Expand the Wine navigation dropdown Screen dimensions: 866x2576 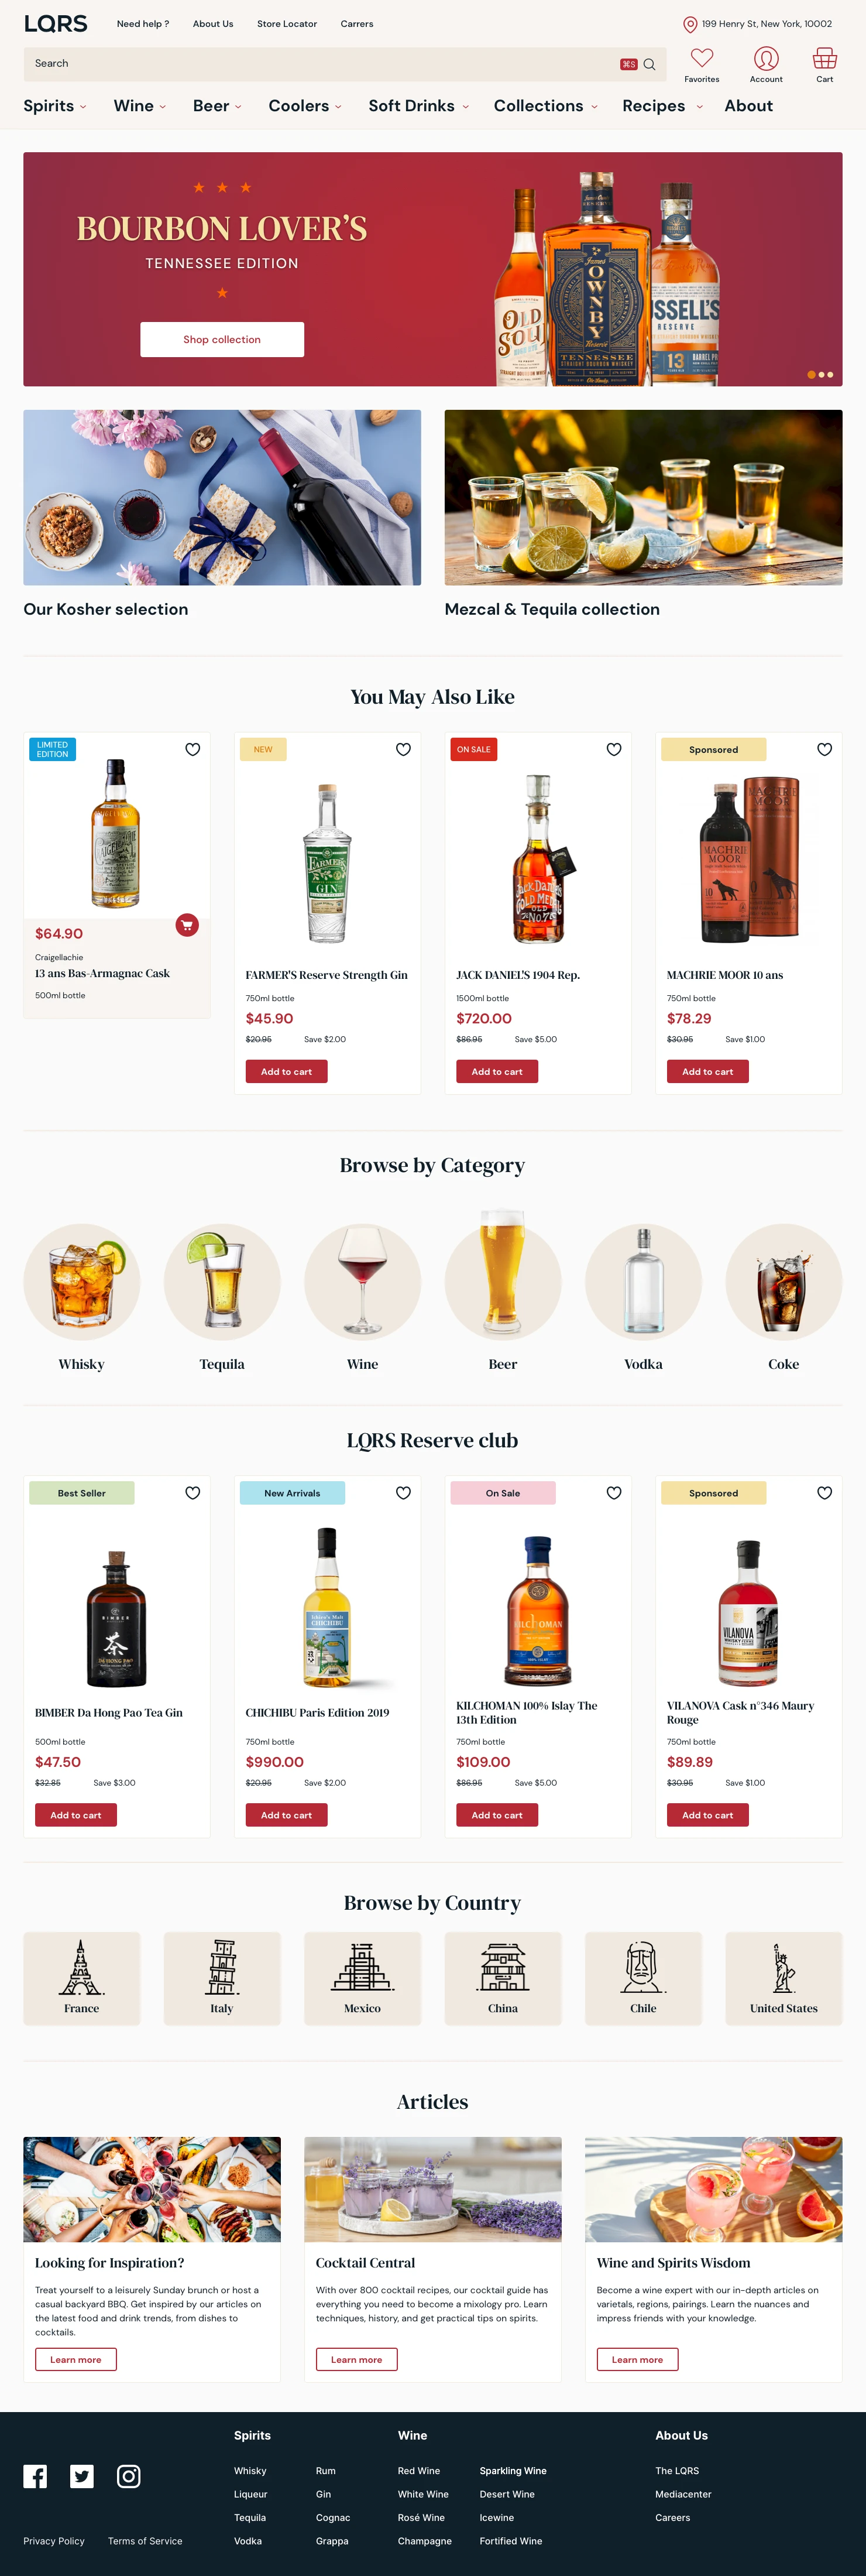140,106
